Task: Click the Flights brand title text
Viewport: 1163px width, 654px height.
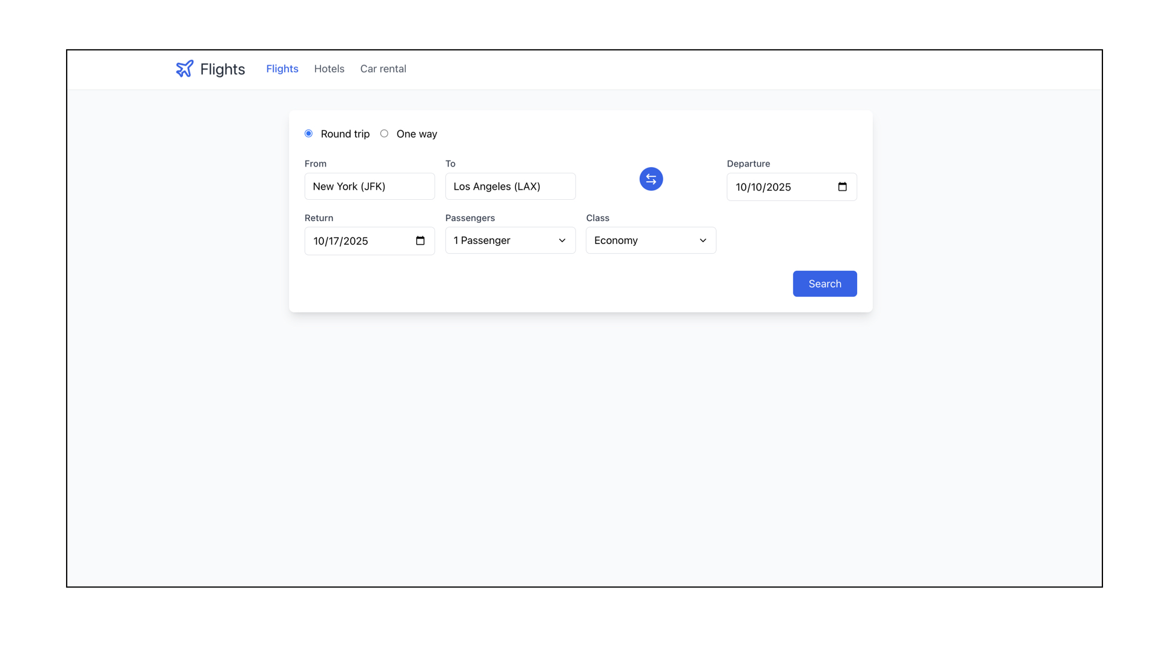Action: 222,69
